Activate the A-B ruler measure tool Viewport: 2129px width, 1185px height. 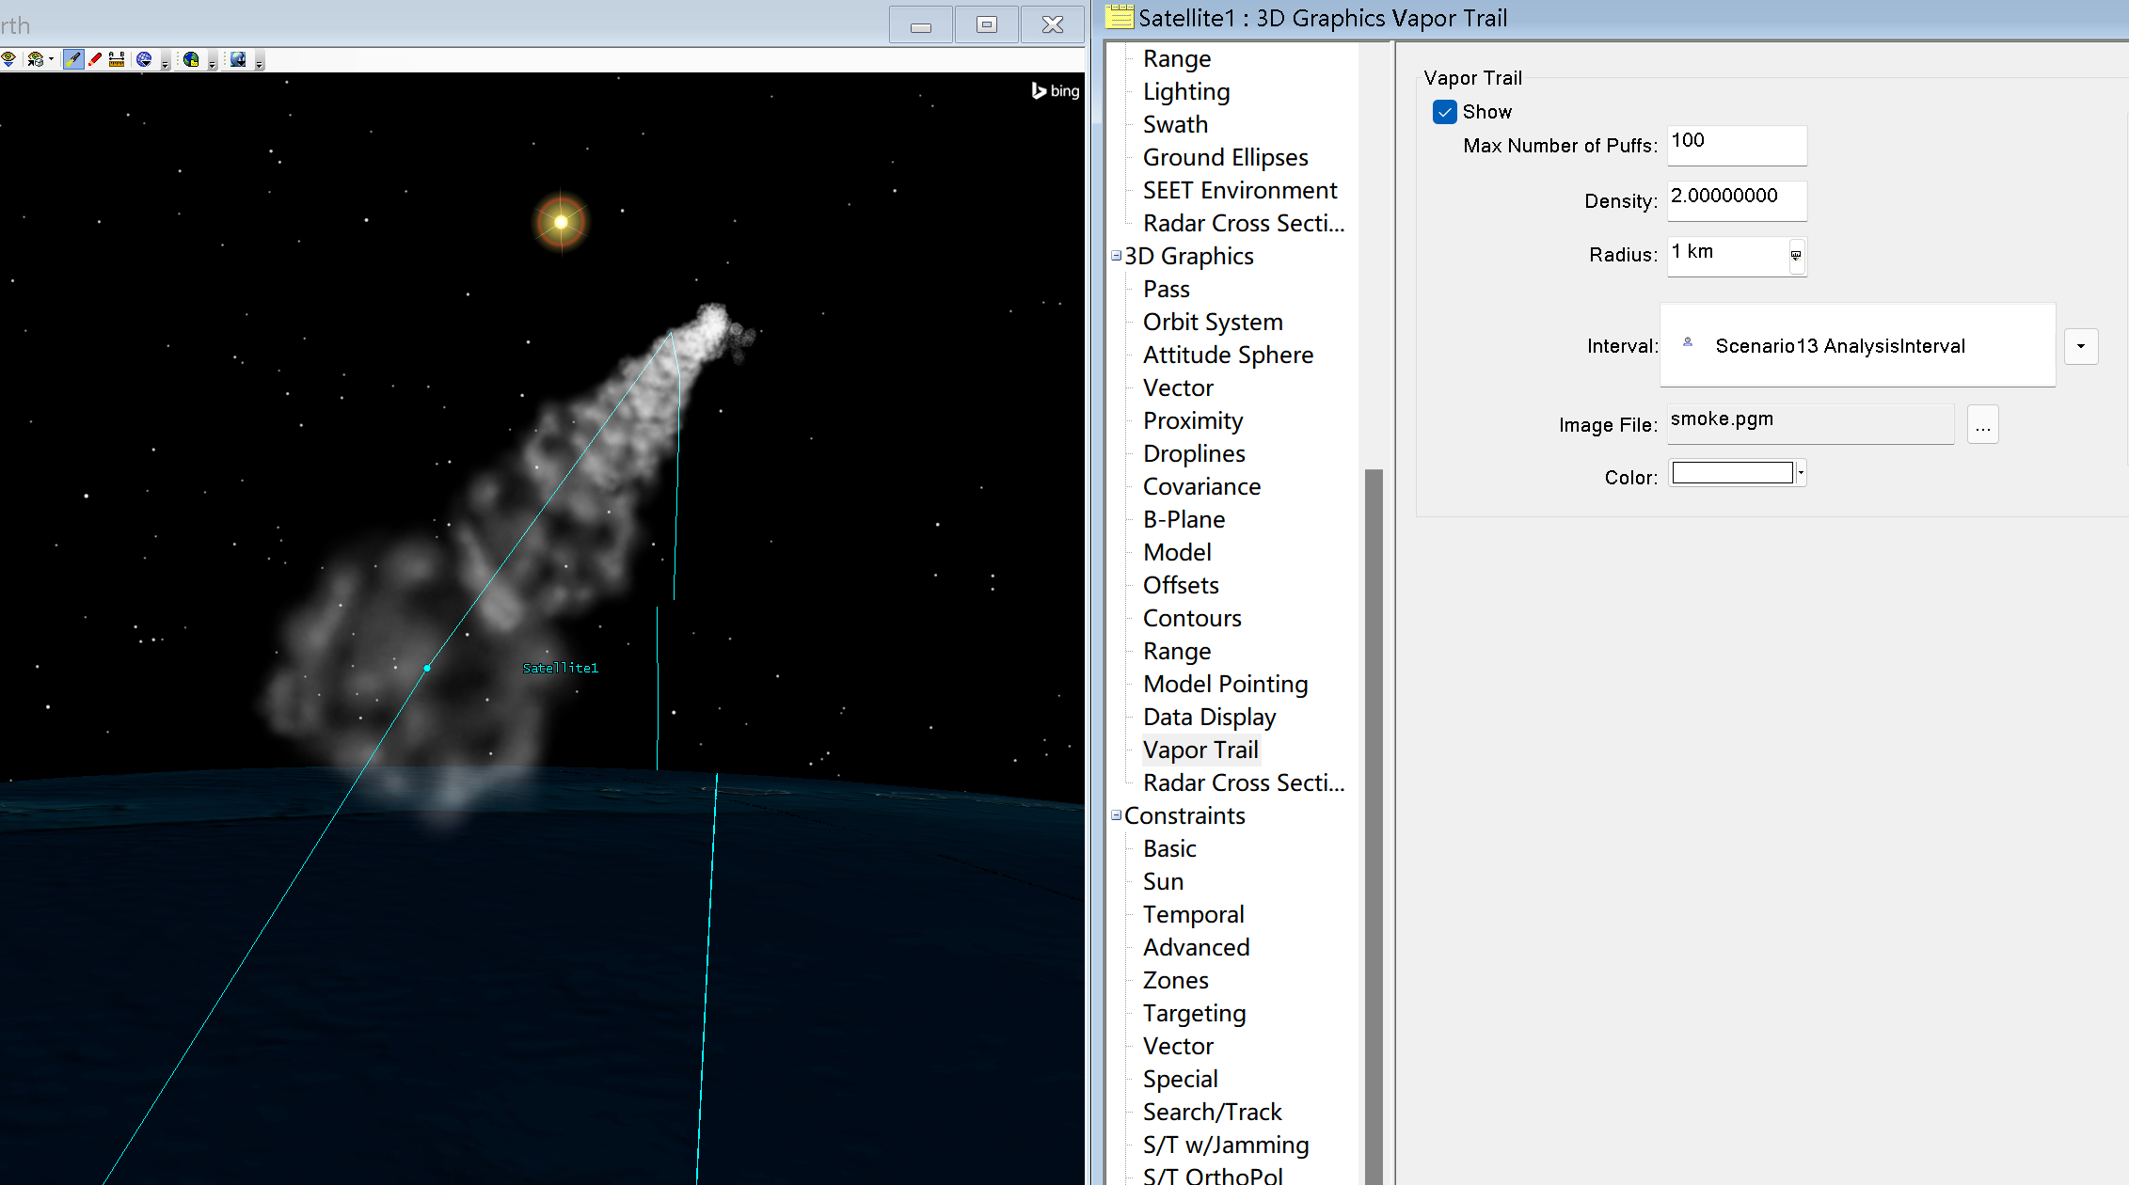(117, 59)
